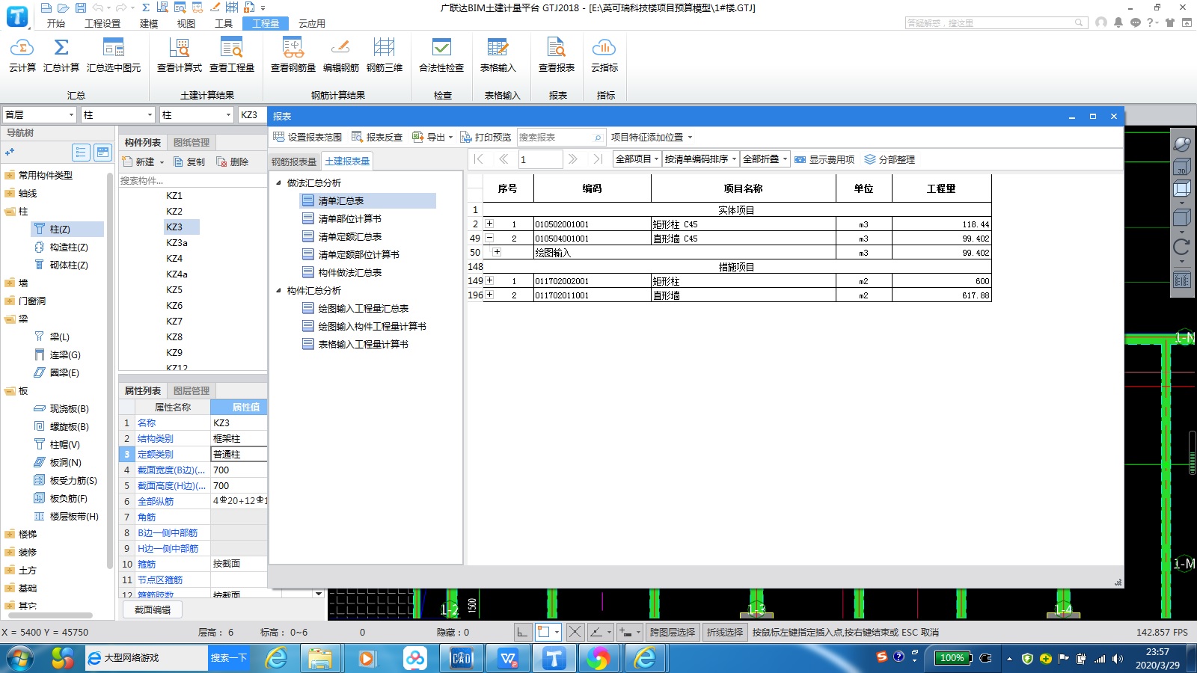Click the 汇总计算 sigma icon
The width and height of the screenshot is (1197, 673).
pyautogui.click(x=61, y=48)
